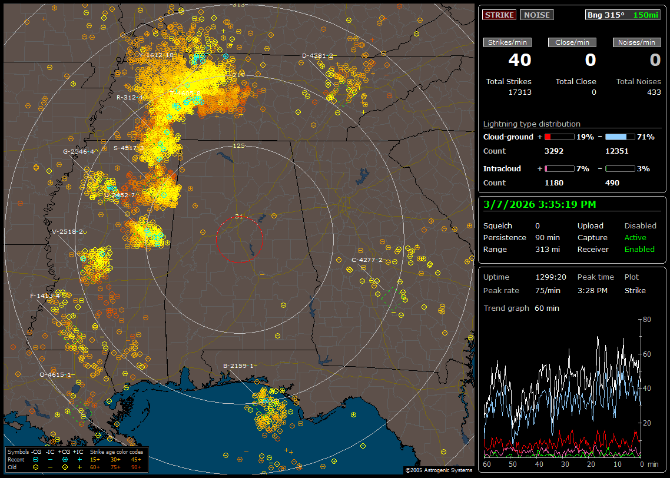Select storm cell marker D-4581-2
This screenshot has height=478, width=670.
tap(317, 56)
